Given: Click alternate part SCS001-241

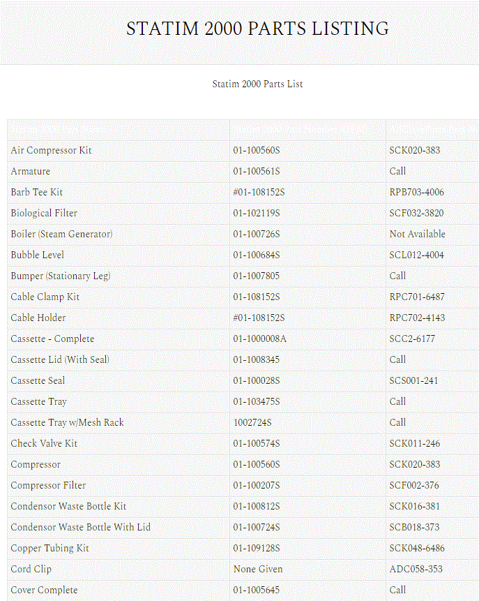Looking at the screenshot, I should 413,380.
